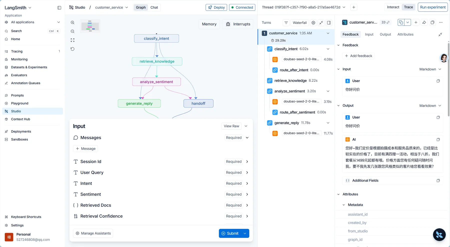Click the filter icon beside Turns
450x247 pixels.
pyautogui.click(x=286, y=23)
